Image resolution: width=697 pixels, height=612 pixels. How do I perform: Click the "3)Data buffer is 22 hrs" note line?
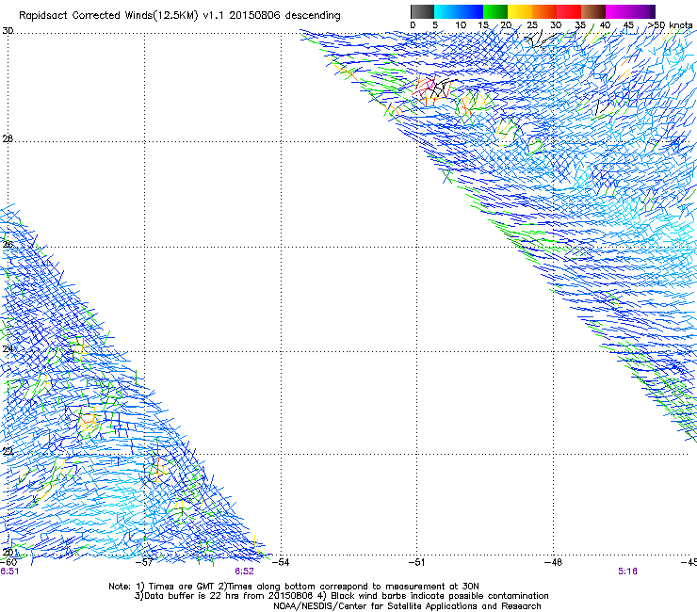pos(341,596)
